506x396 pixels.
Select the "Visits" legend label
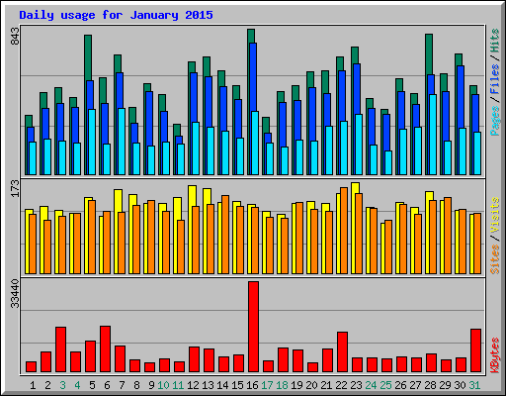coord(495,215)
